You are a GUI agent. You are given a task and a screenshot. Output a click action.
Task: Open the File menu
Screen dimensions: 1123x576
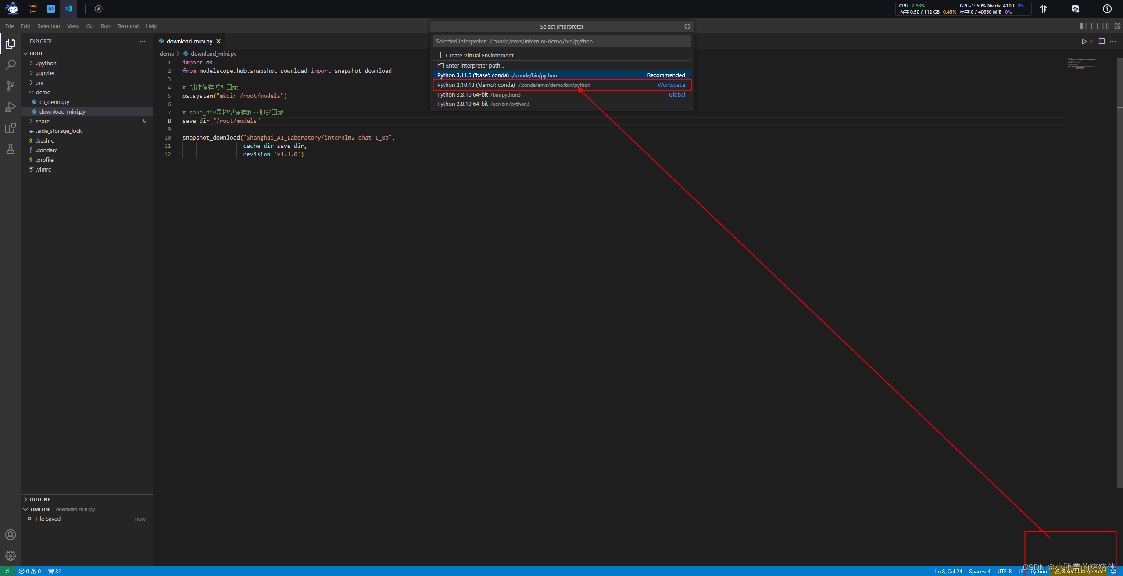tap(9, 26)
